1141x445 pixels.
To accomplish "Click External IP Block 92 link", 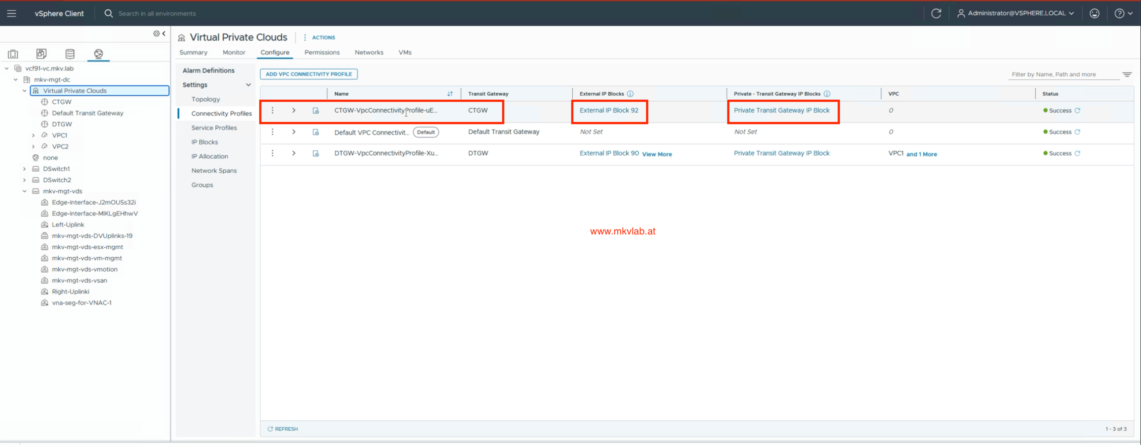I will pos(609,110).
